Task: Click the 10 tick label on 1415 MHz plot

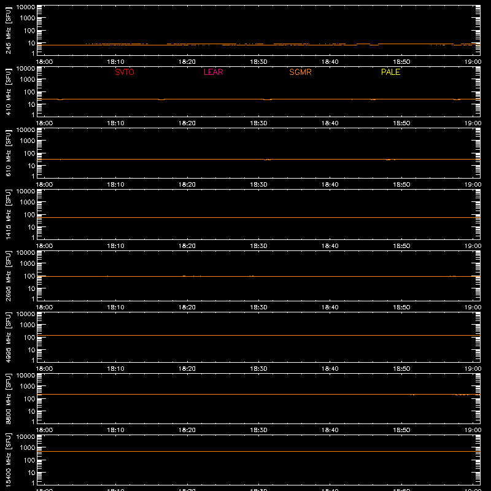Action: point(32,227)
